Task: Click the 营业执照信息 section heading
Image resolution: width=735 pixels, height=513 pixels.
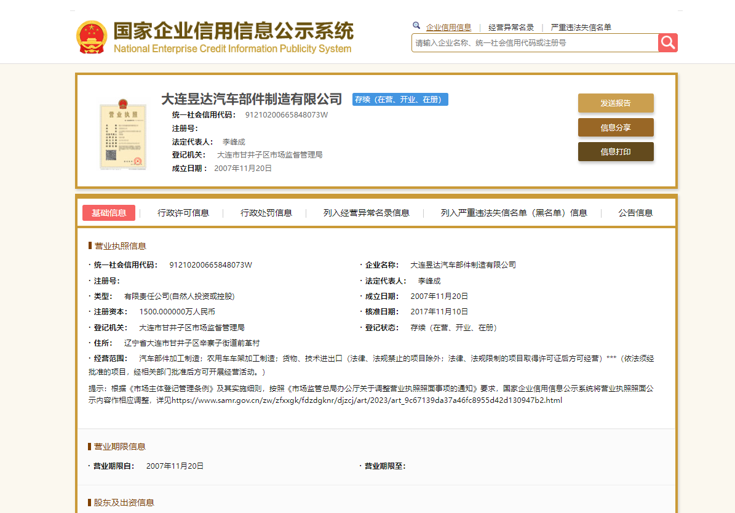Action: pyautogui.click(x=120, y=245)
